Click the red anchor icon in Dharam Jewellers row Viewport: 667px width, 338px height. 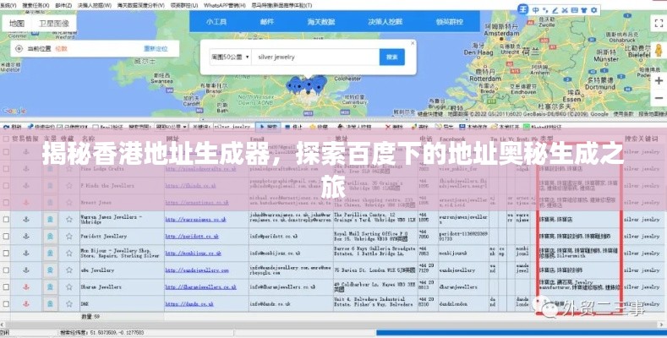[26, 287]
